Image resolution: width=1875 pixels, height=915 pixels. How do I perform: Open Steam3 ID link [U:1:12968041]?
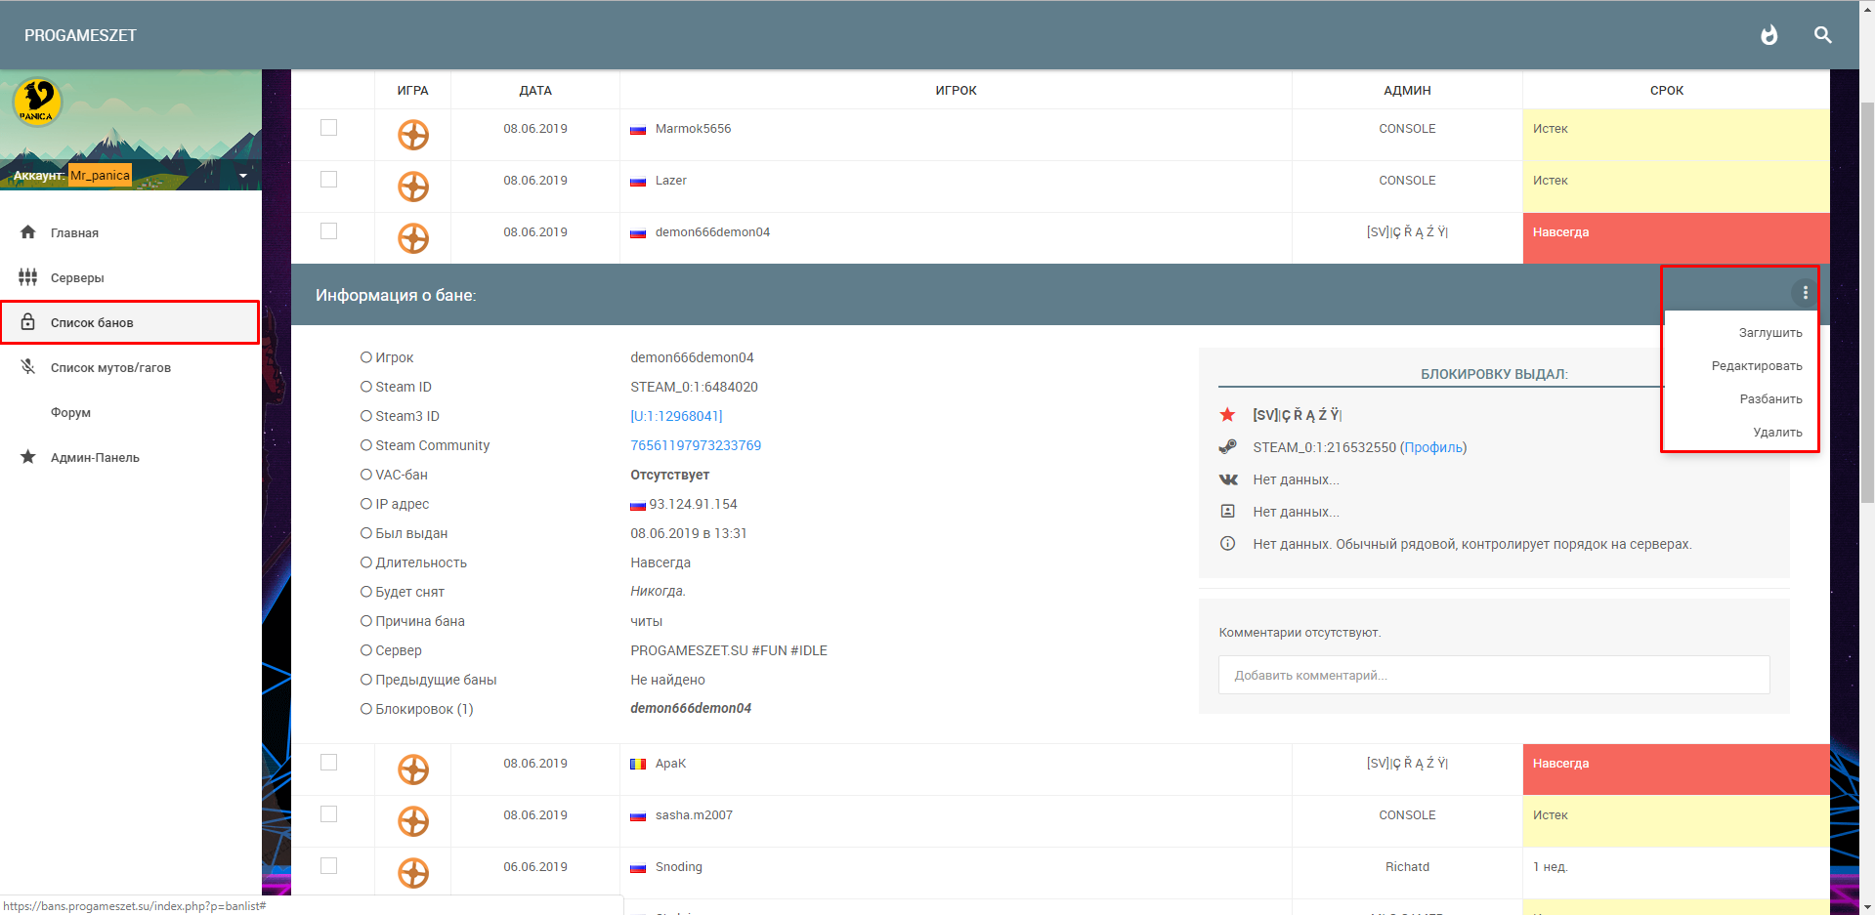(676, 416)
